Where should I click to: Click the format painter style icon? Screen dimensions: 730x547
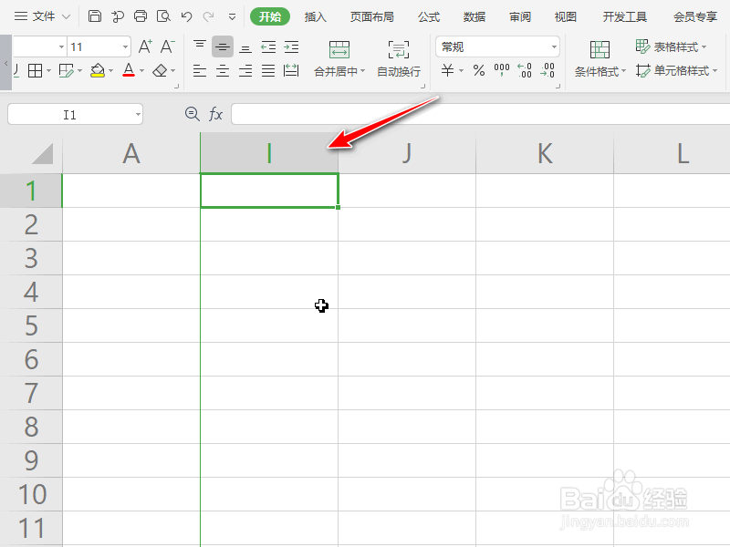coord(66,71)
